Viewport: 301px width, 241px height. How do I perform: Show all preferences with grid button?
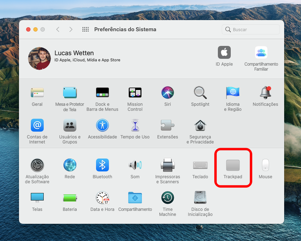tap(85, 29)
